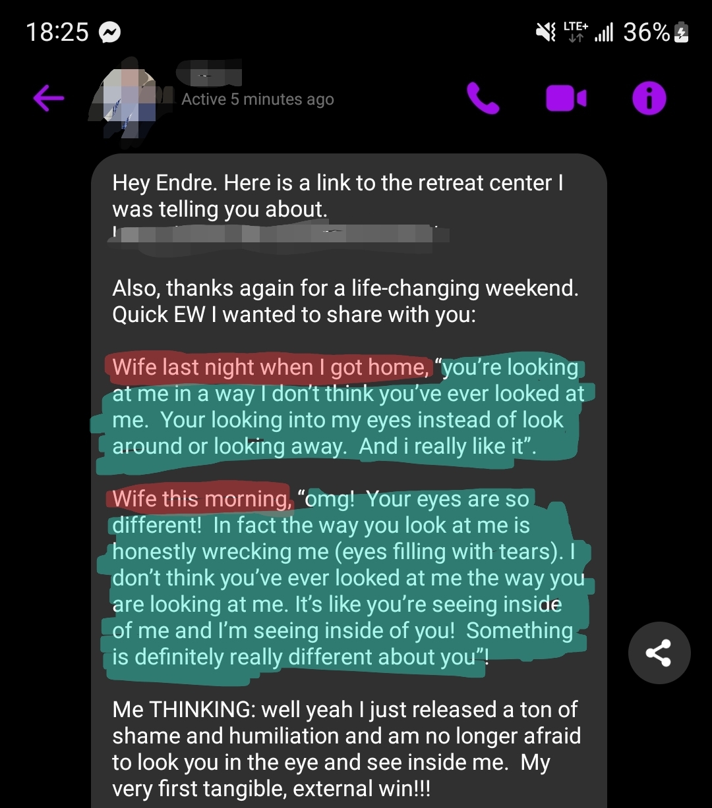712x808 pixels.
Task: Tap the red highlighted "Wife this morning" text
Action: pos(202,498)
